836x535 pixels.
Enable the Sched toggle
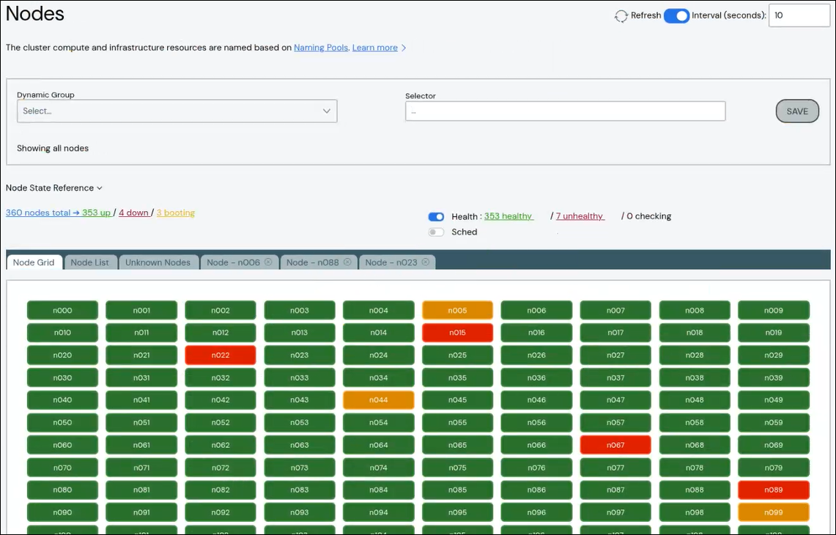coord(436,232)
